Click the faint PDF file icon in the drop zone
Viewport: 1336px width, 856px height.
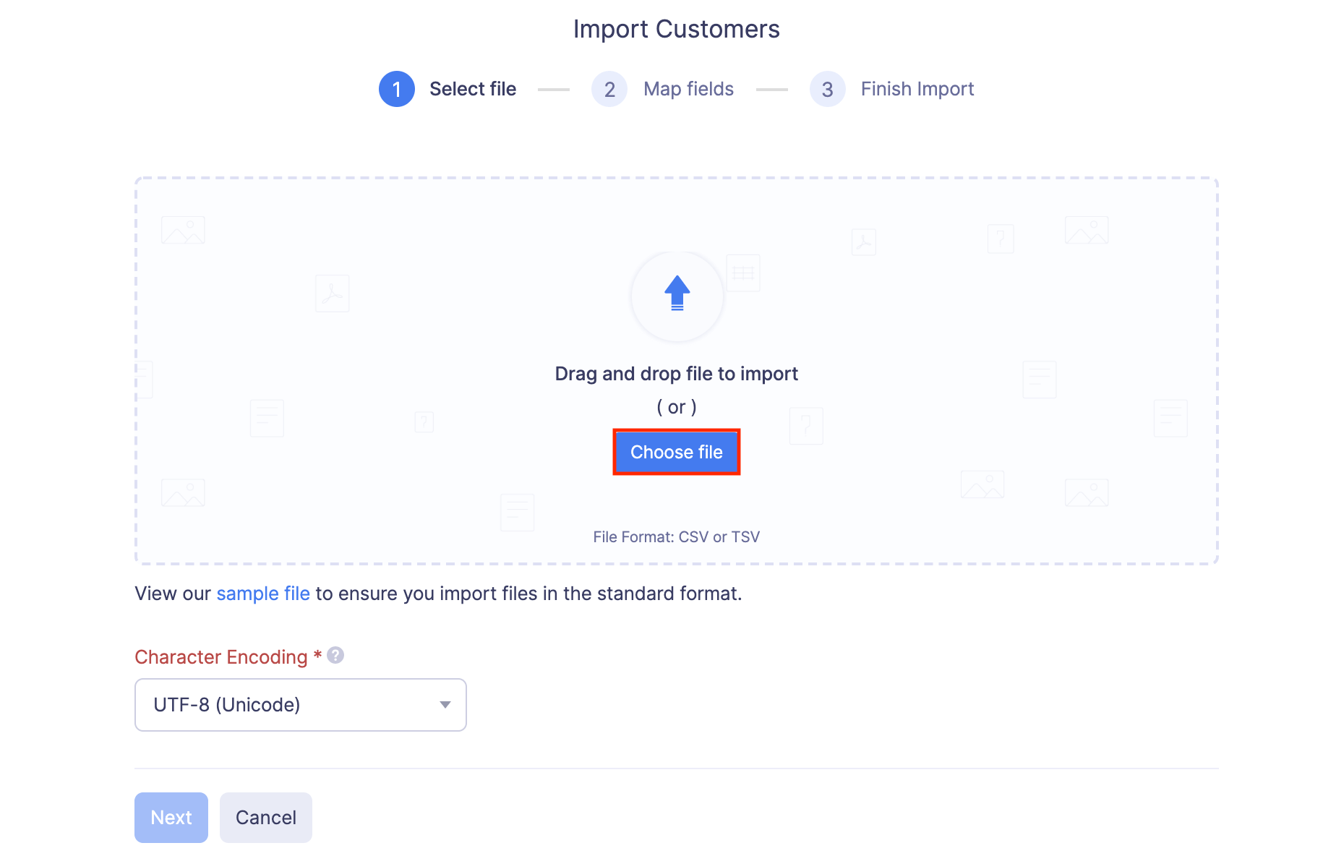332,293
